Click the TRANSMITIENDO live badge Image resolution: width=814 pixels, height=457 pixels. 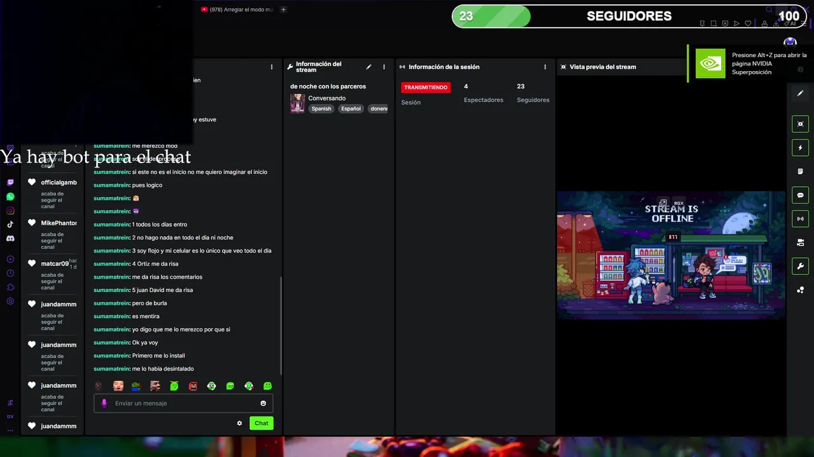(x=426, y=87)
